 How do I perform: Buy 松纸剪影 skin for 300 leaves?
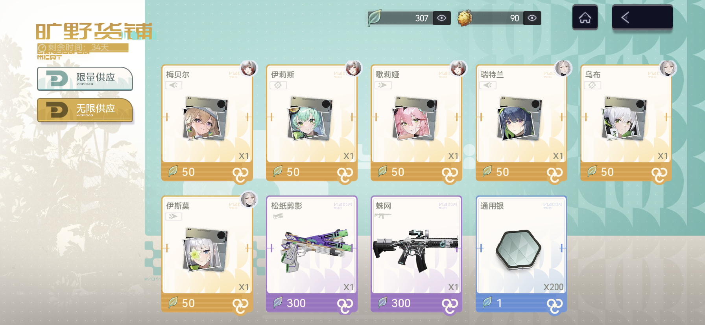pos(312,303)
